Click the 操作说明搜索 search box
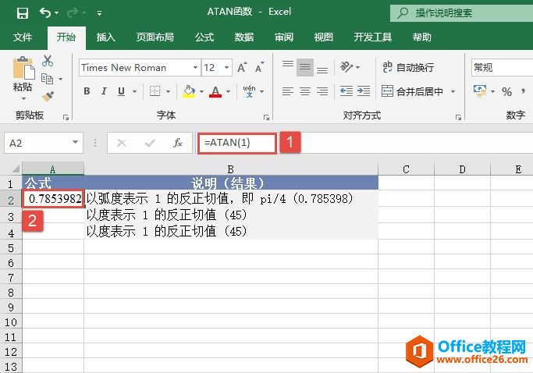 click(462, 13)
